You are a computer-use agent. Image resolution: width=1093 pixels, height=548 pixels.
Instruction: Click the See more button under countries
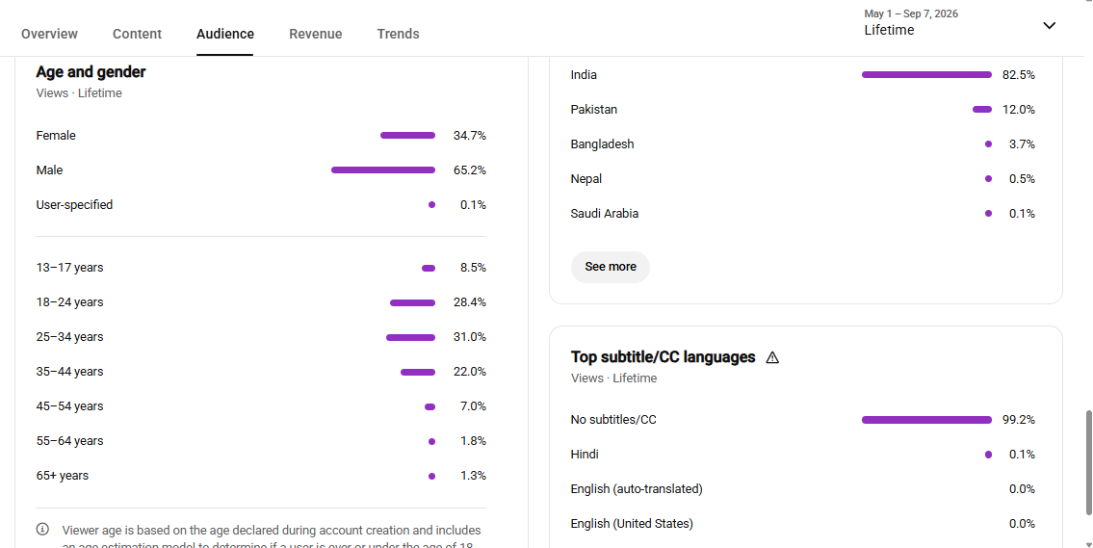611,267
